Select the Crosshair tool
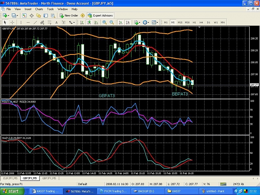260x195 pixels. (12, 22)
